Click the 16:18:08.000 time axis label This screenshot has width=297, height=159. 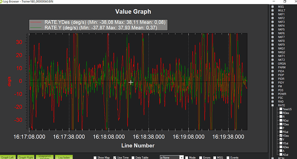pos(109,137)
